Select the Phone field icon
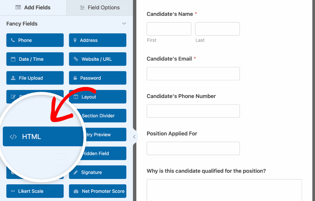 coord(13,40)
